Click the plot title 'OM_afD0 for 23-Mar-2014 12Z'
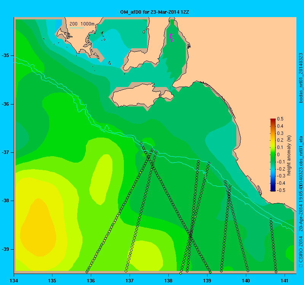 click(155, 12)
